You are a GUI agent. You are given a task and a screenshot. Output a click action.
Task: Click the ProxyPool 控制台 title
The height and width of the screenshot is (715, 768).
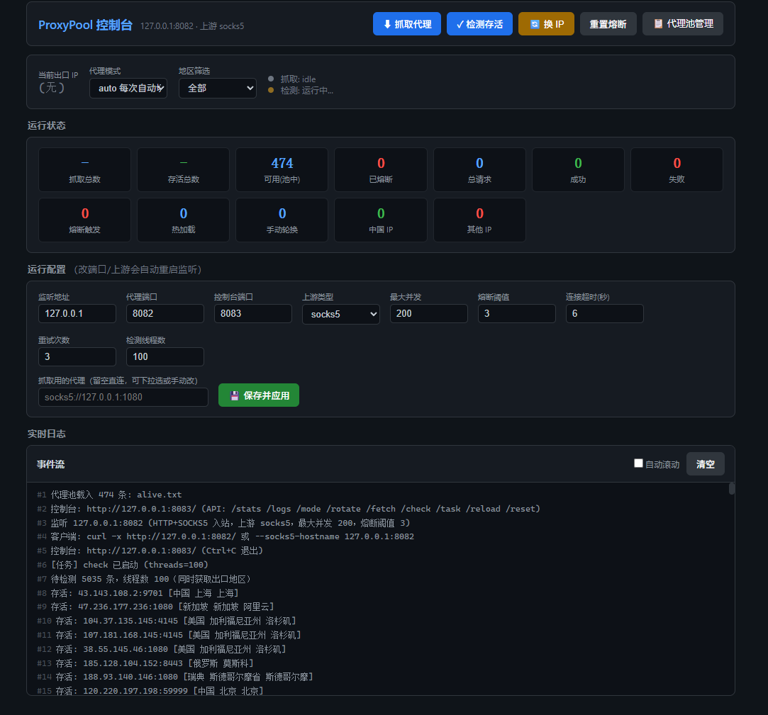85,25
